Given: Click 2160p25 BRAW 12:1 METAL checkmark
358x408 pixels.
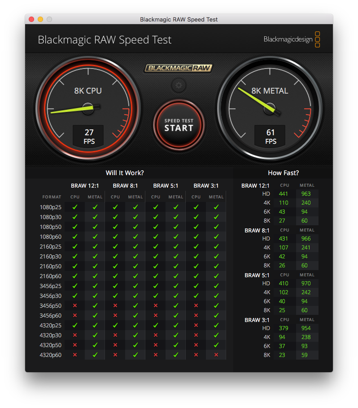Looking at the screenshot, I should pos(95,246).
